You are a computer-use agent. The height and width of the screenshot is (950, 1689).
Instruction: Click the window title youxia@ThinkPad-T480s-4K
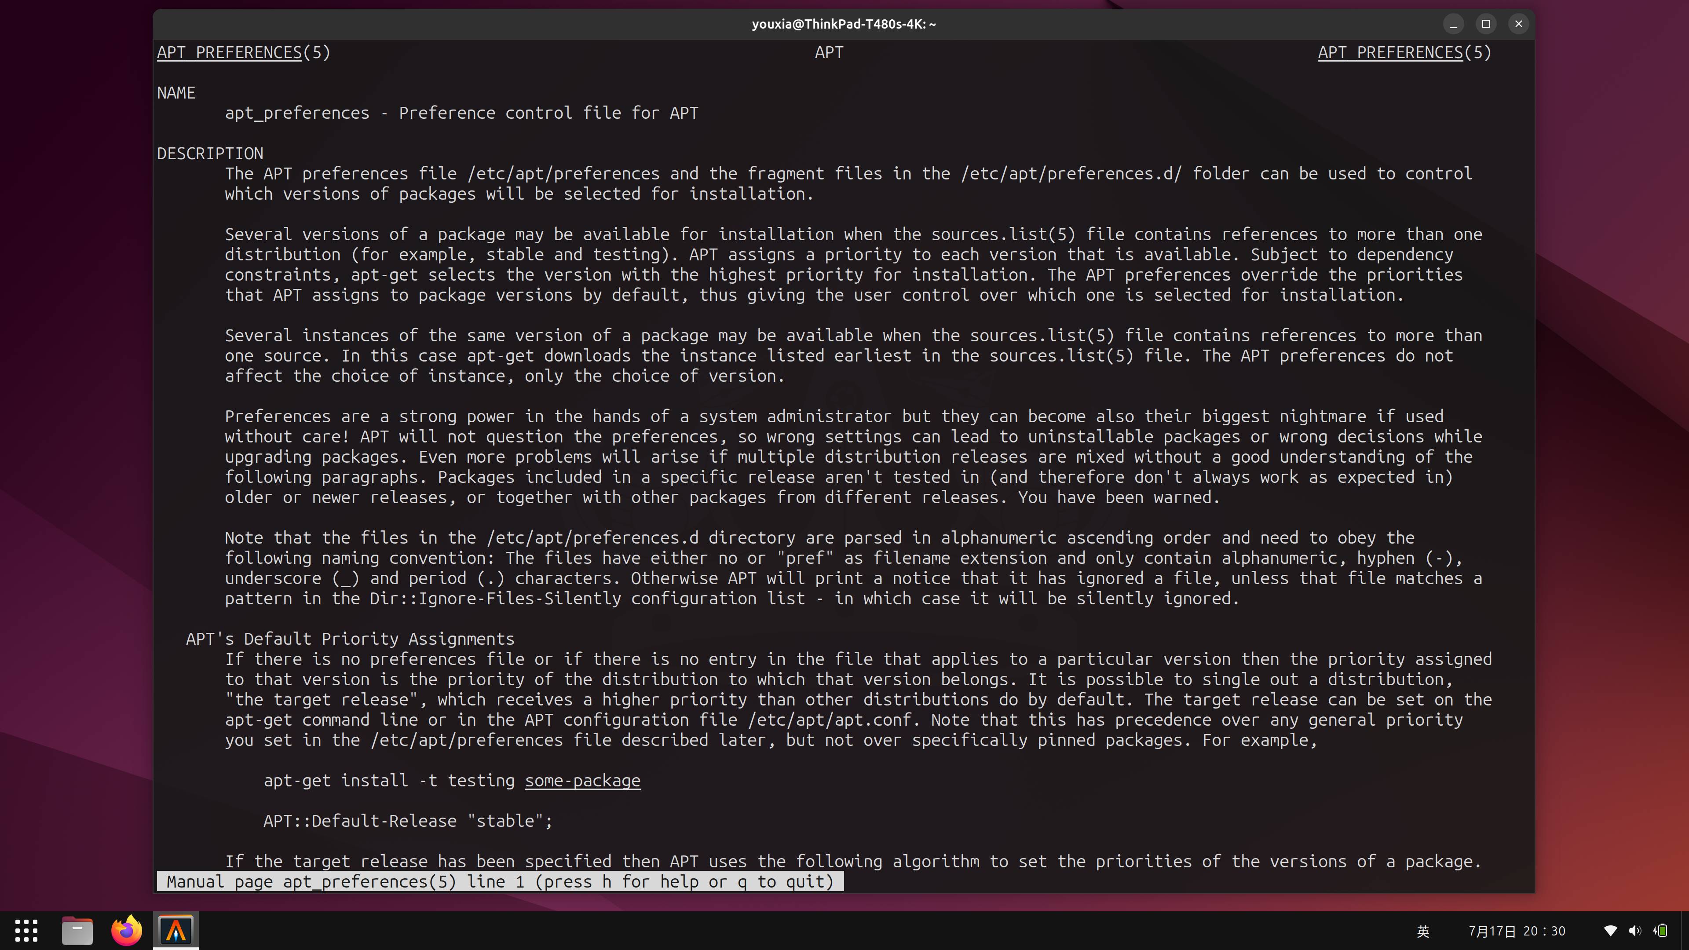coord(844,24)
